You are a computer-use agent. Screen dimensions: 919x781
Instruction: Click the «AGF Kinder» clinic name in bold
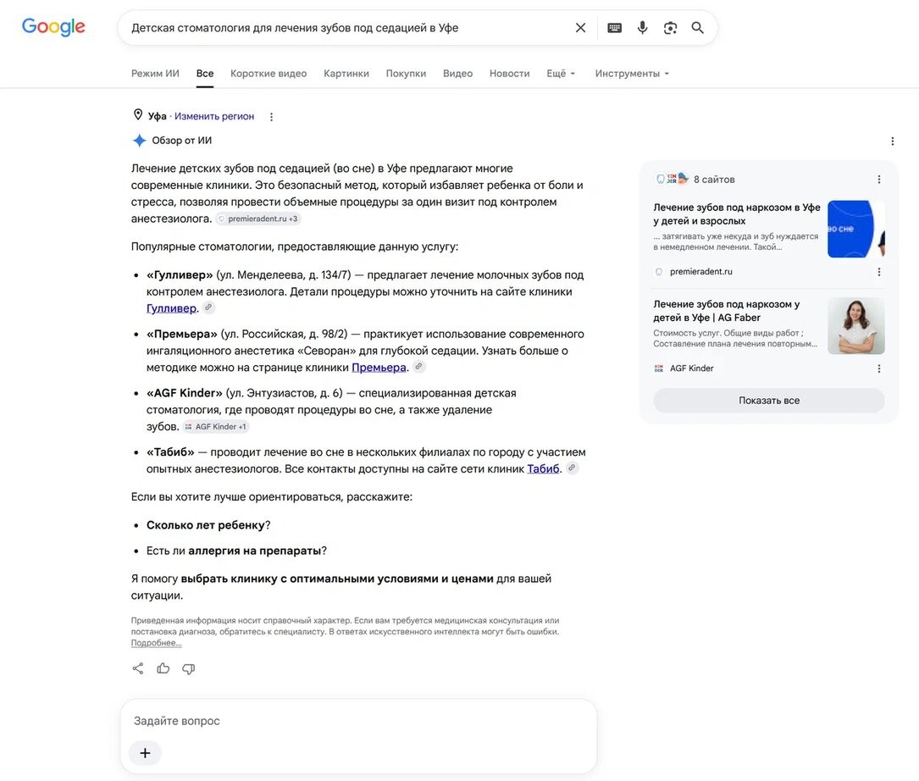click(x=184, y=393)
